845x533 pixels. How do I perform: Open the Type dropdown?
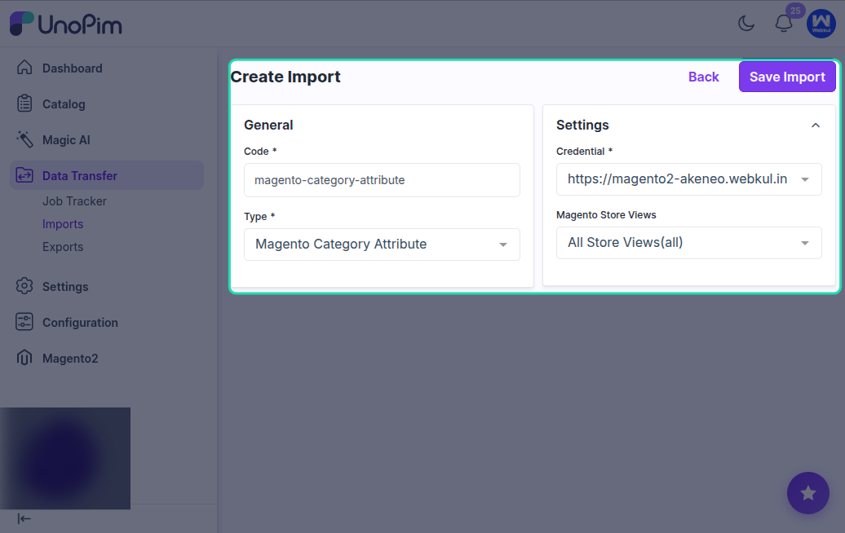point(382,244)
